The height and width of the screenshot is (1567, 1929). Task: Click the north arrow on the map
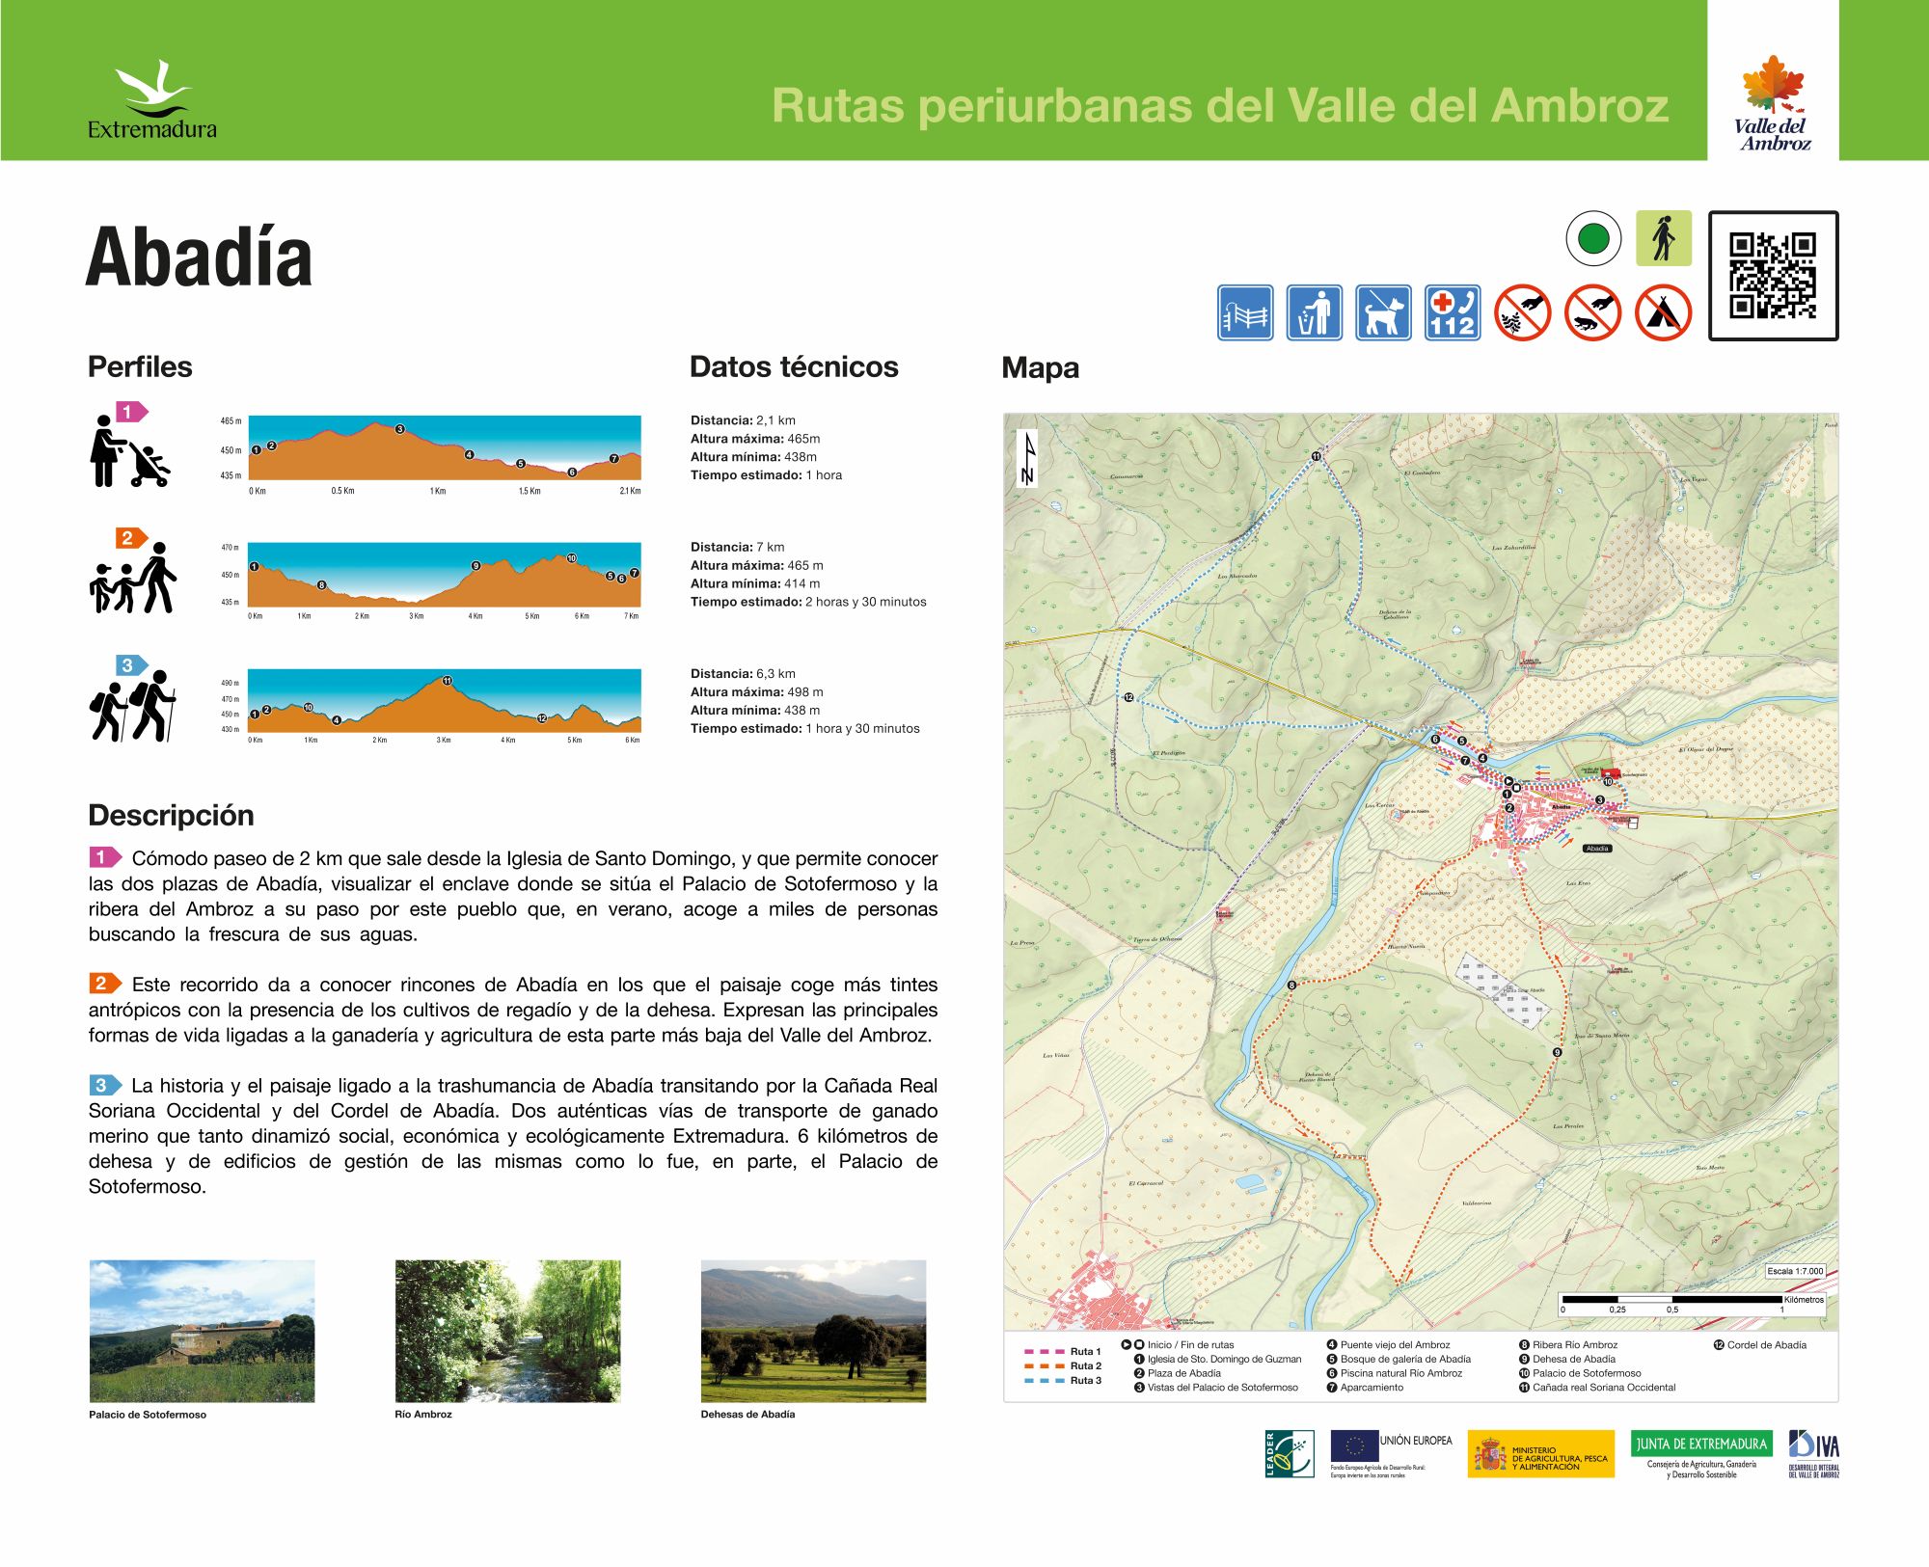tap(1028, 458)
